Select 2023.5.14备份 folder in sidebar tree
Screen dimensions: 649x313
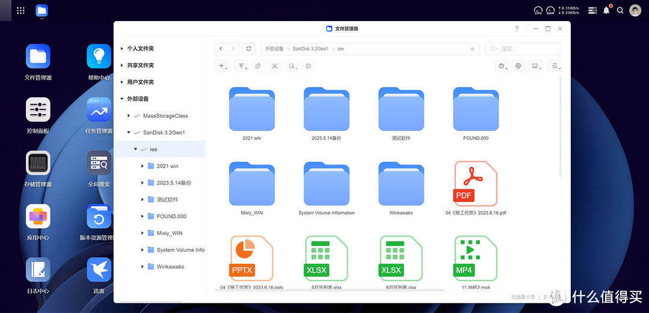pyautogui.click(x=174, y=183)
